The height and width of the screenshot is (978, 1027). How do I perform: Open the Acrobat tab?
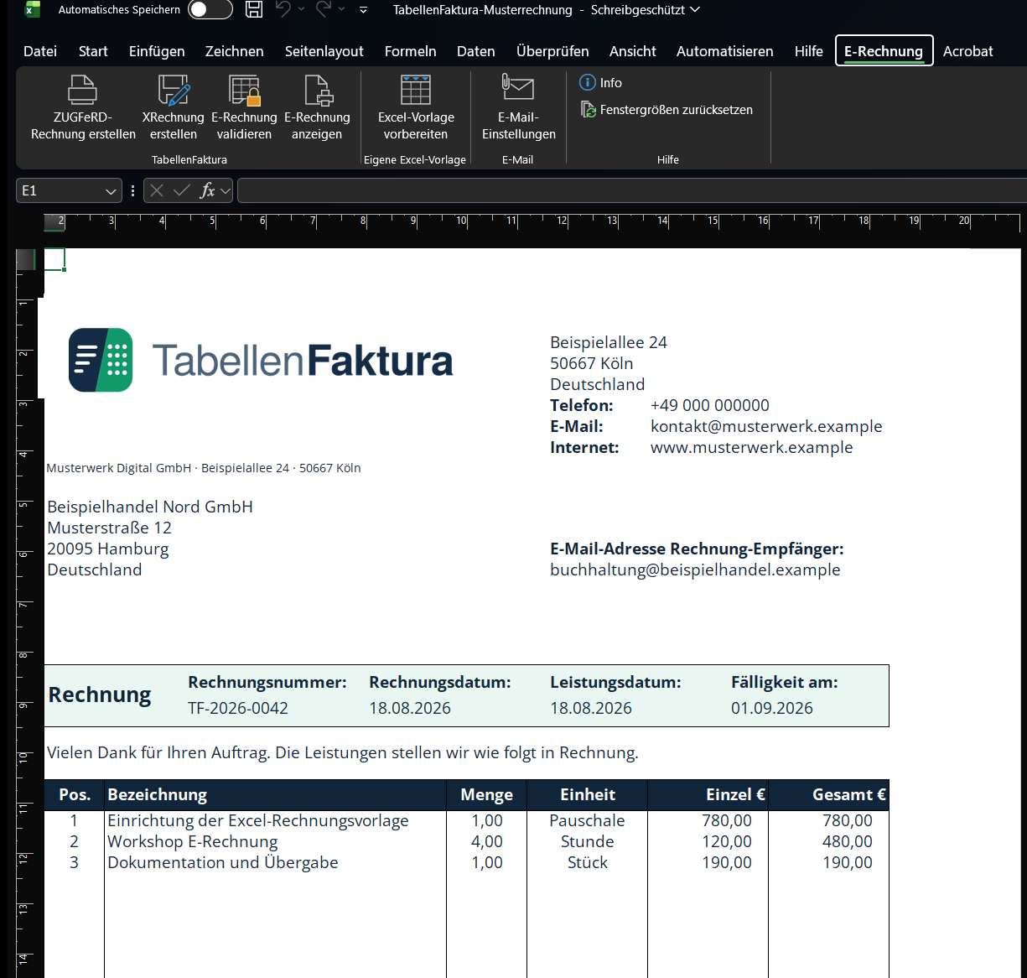(967, 51)
